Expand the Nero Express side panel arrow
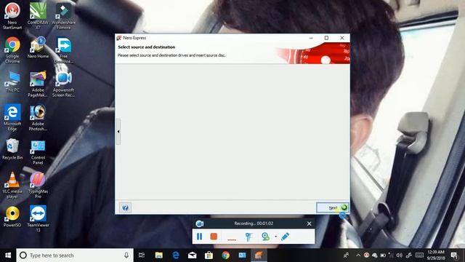Image resolution: width=465 pixels, height=262 pixels. click(118, 131)
